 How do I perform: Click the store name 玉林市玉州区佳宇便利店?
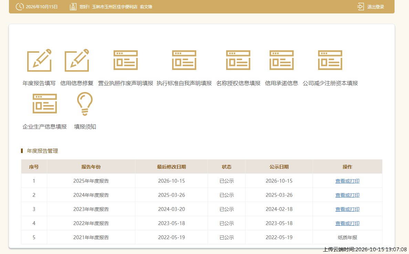pos(115,7)
